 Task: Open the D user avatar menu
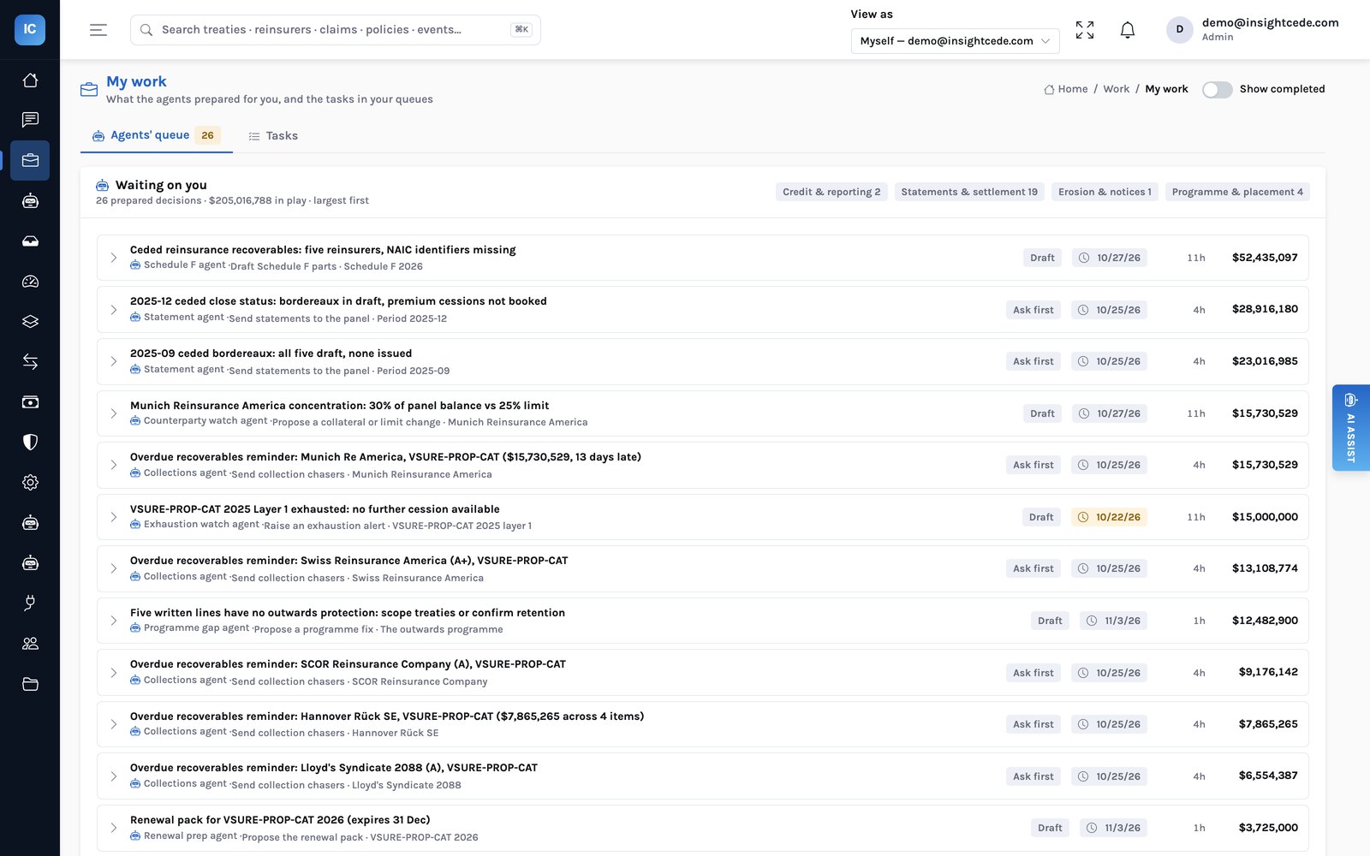tap(1179, 29)
